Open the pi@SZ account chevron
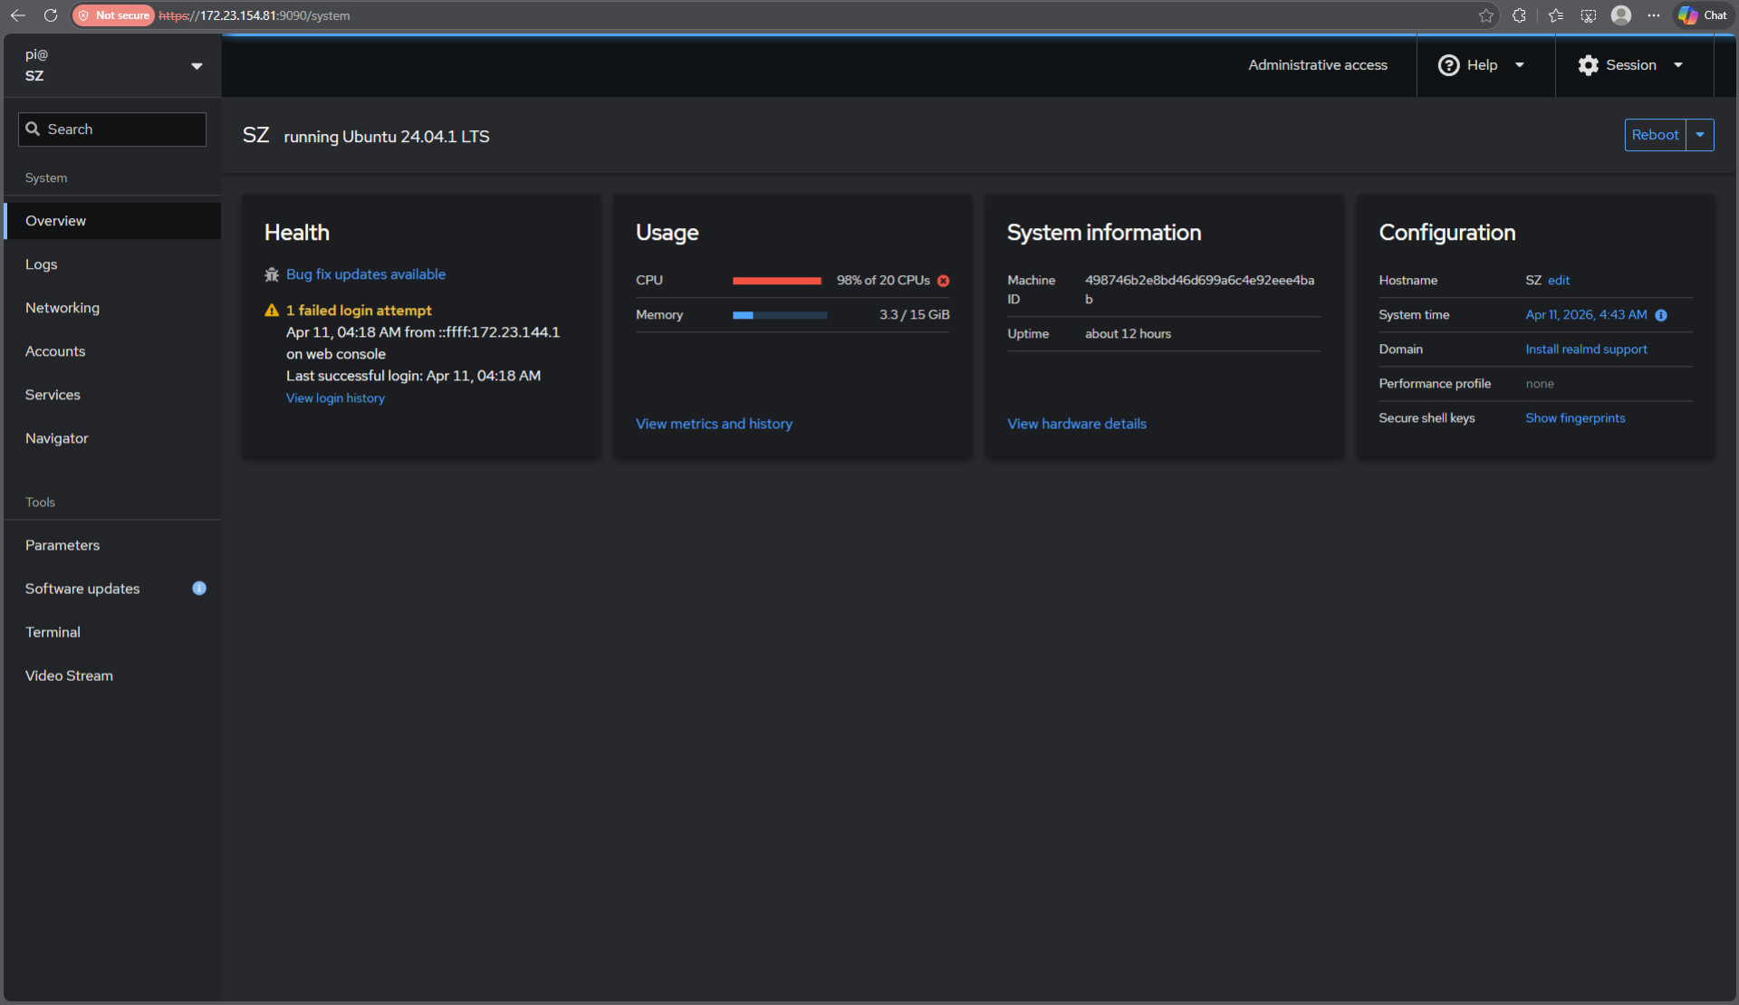Image resolution: width=1739 pixels, height=1005 pixels. [x=197, y=65]
